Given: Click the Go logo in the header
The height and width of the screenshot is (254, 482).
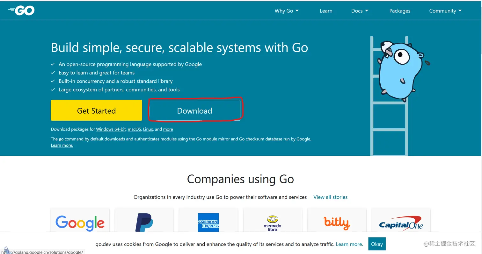Looking at the screenshot, I should coord(21,11).
